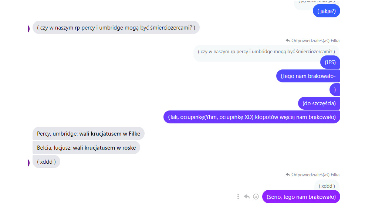The image size is (392, 208).
Task: Select the '(do szczęścia)' message bubble
Action: pyautogui.click(x=319, y=103)
